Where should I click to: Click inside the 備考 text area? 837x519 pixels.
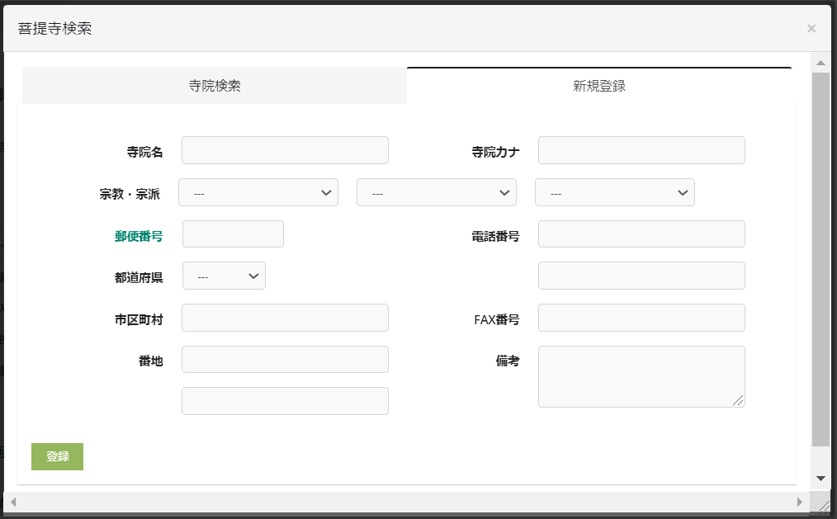(641, 376)
